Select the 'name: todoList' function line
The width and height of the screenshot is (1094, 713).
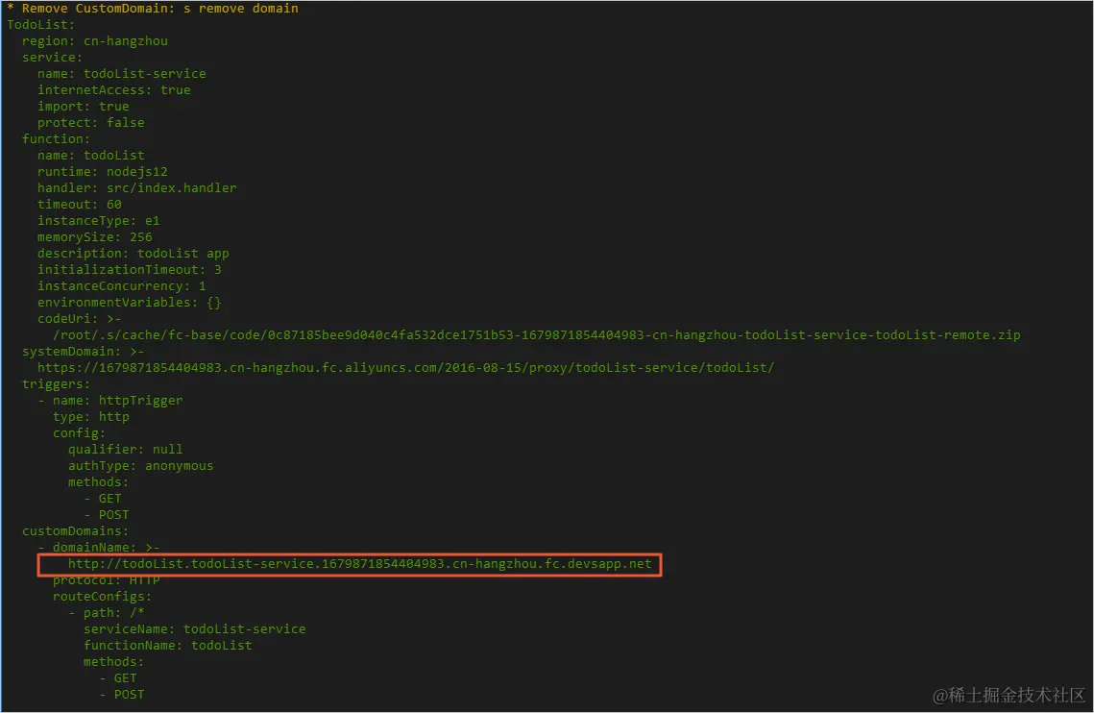[x=90, y=155]
